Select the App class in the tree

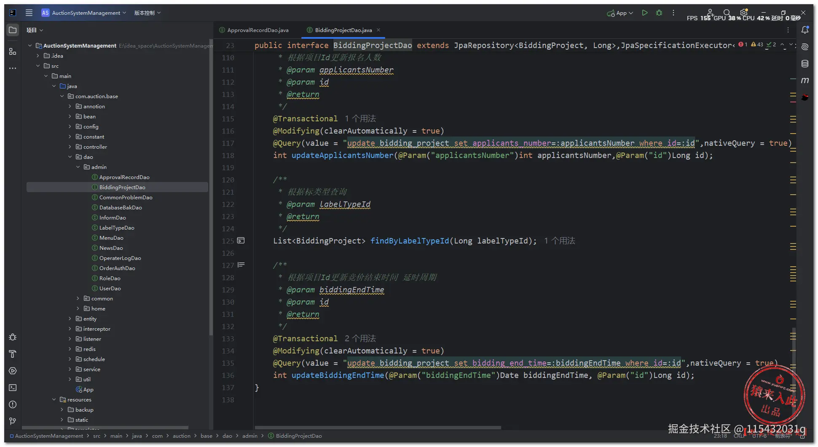[x=88, y=389]
